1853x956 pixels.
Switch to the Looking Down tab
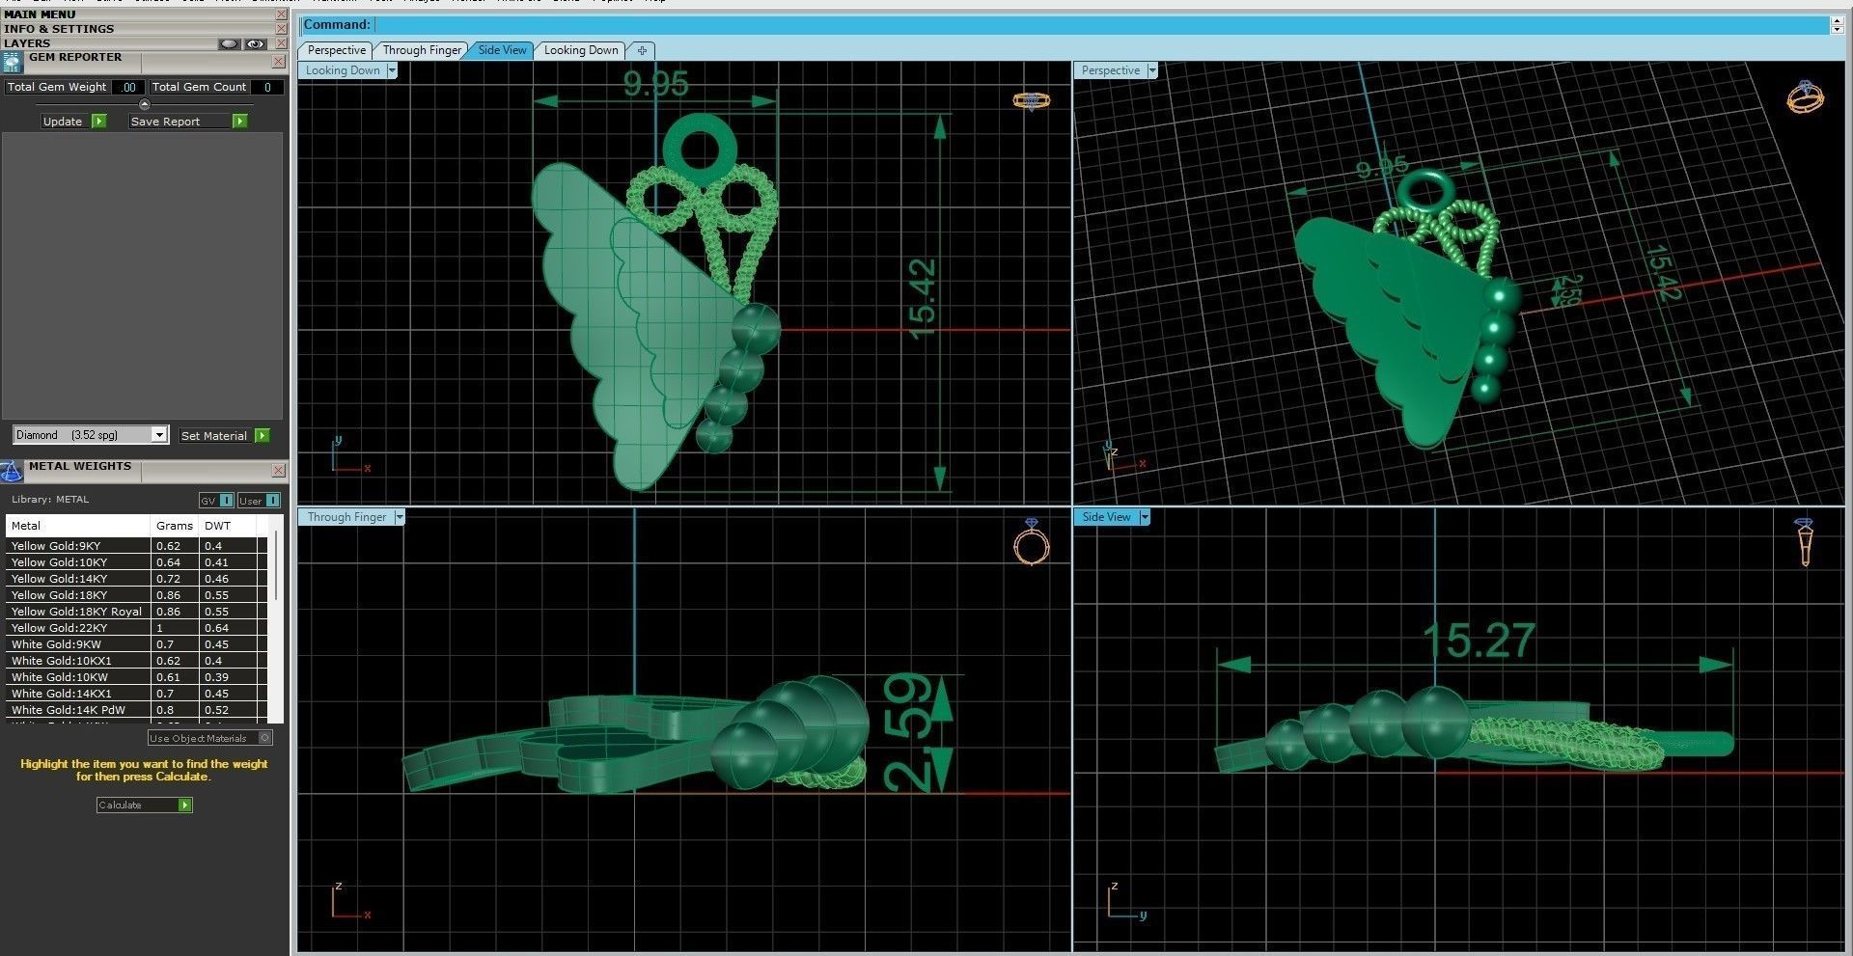click(581, 50)
